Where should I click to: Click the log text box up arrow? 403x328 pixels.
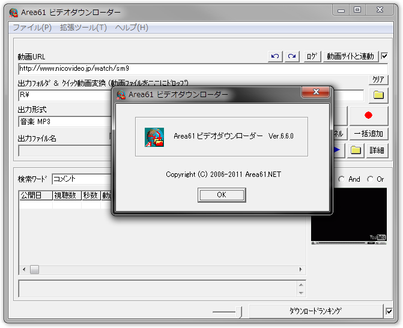point(301,285)
